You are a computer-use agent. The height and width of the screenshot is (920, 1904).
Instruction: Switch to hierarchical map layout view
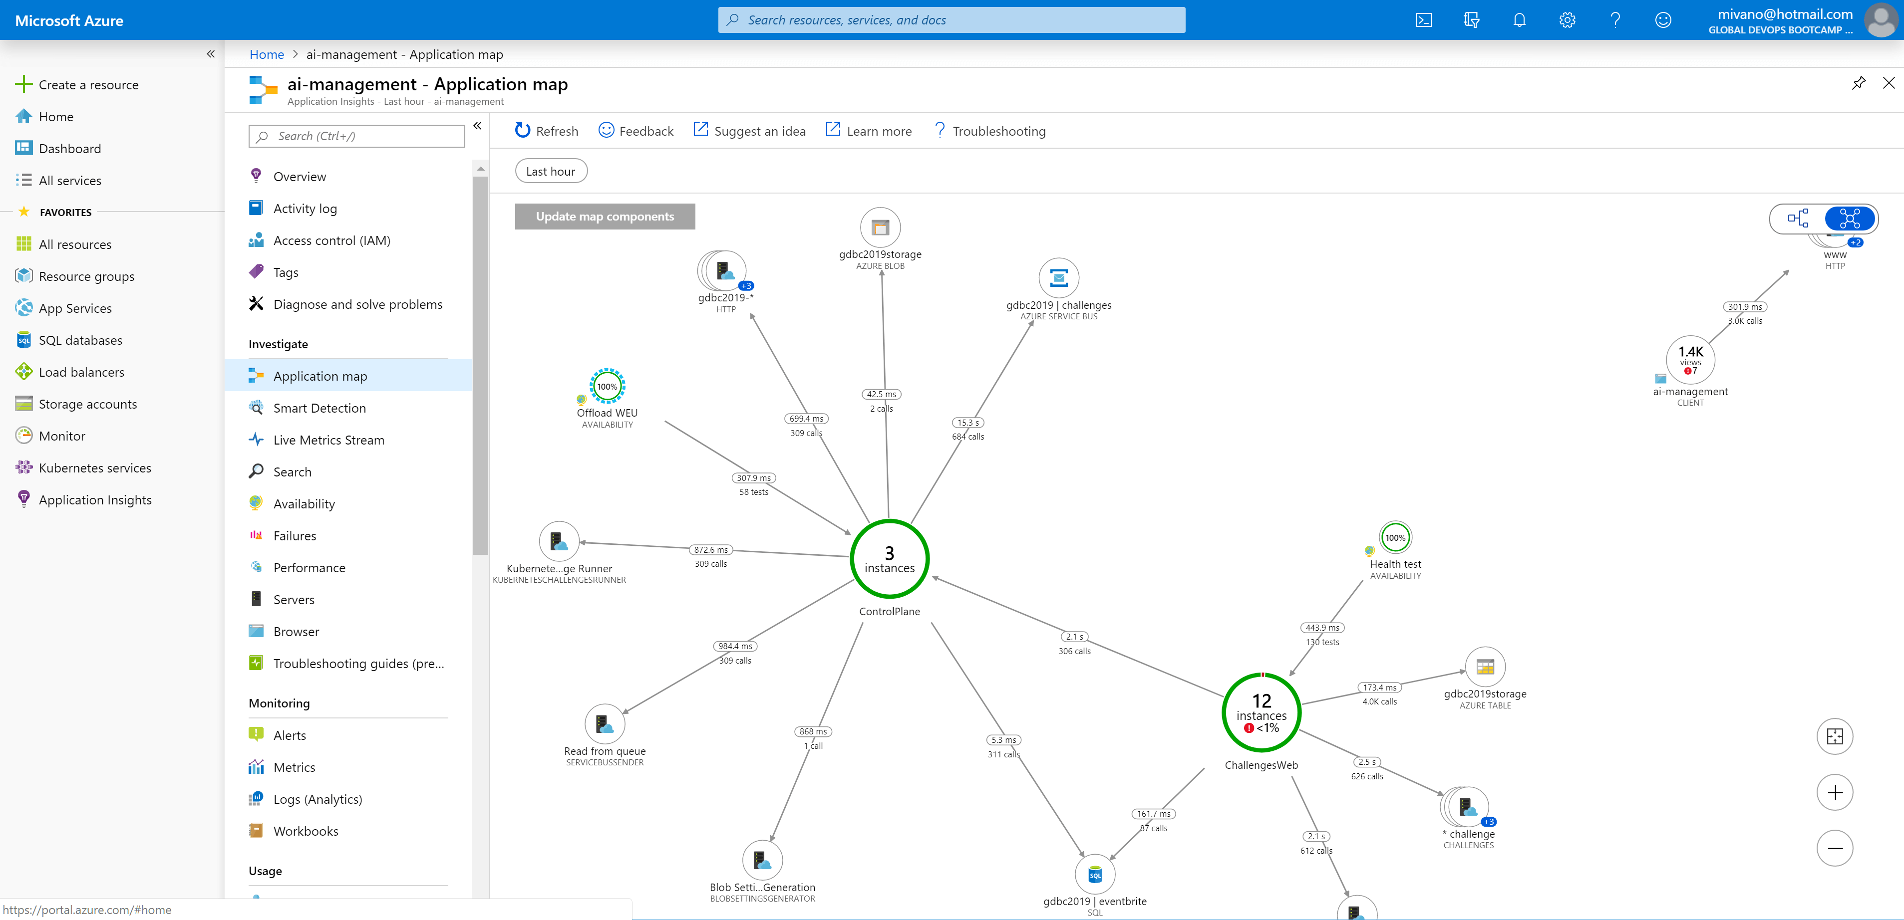pyautogui.click(x=1798, y=218)
